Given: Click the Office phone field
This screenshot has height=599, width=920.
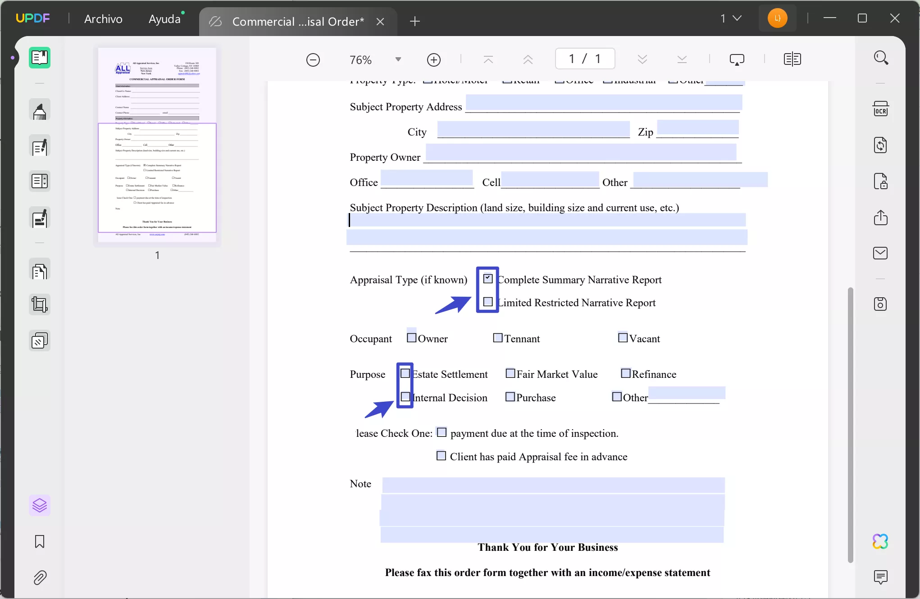Looking at the screenshot, I should point(427,178).
